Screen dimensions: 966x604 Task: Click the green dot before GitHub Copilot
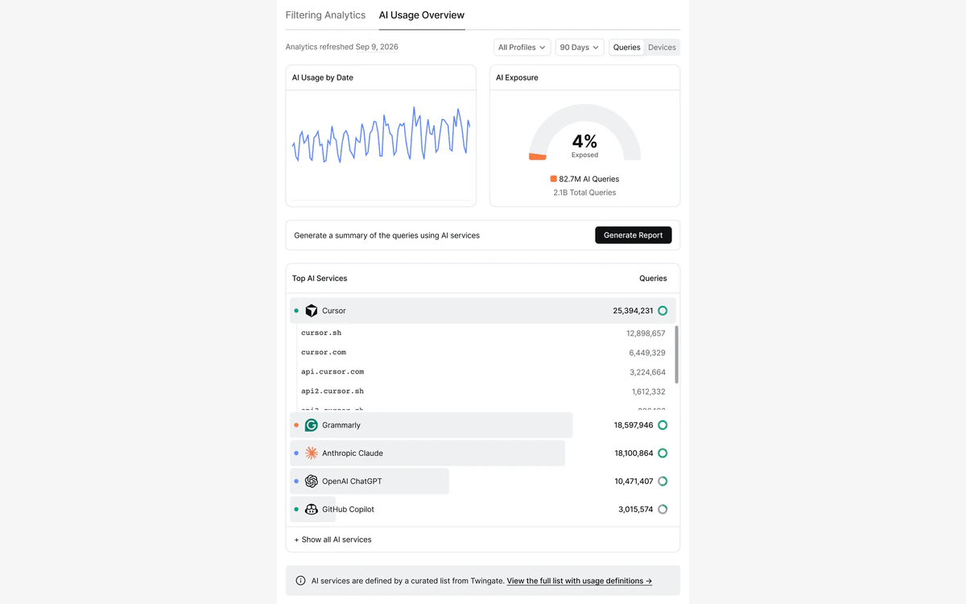click(x=296, y=510)
